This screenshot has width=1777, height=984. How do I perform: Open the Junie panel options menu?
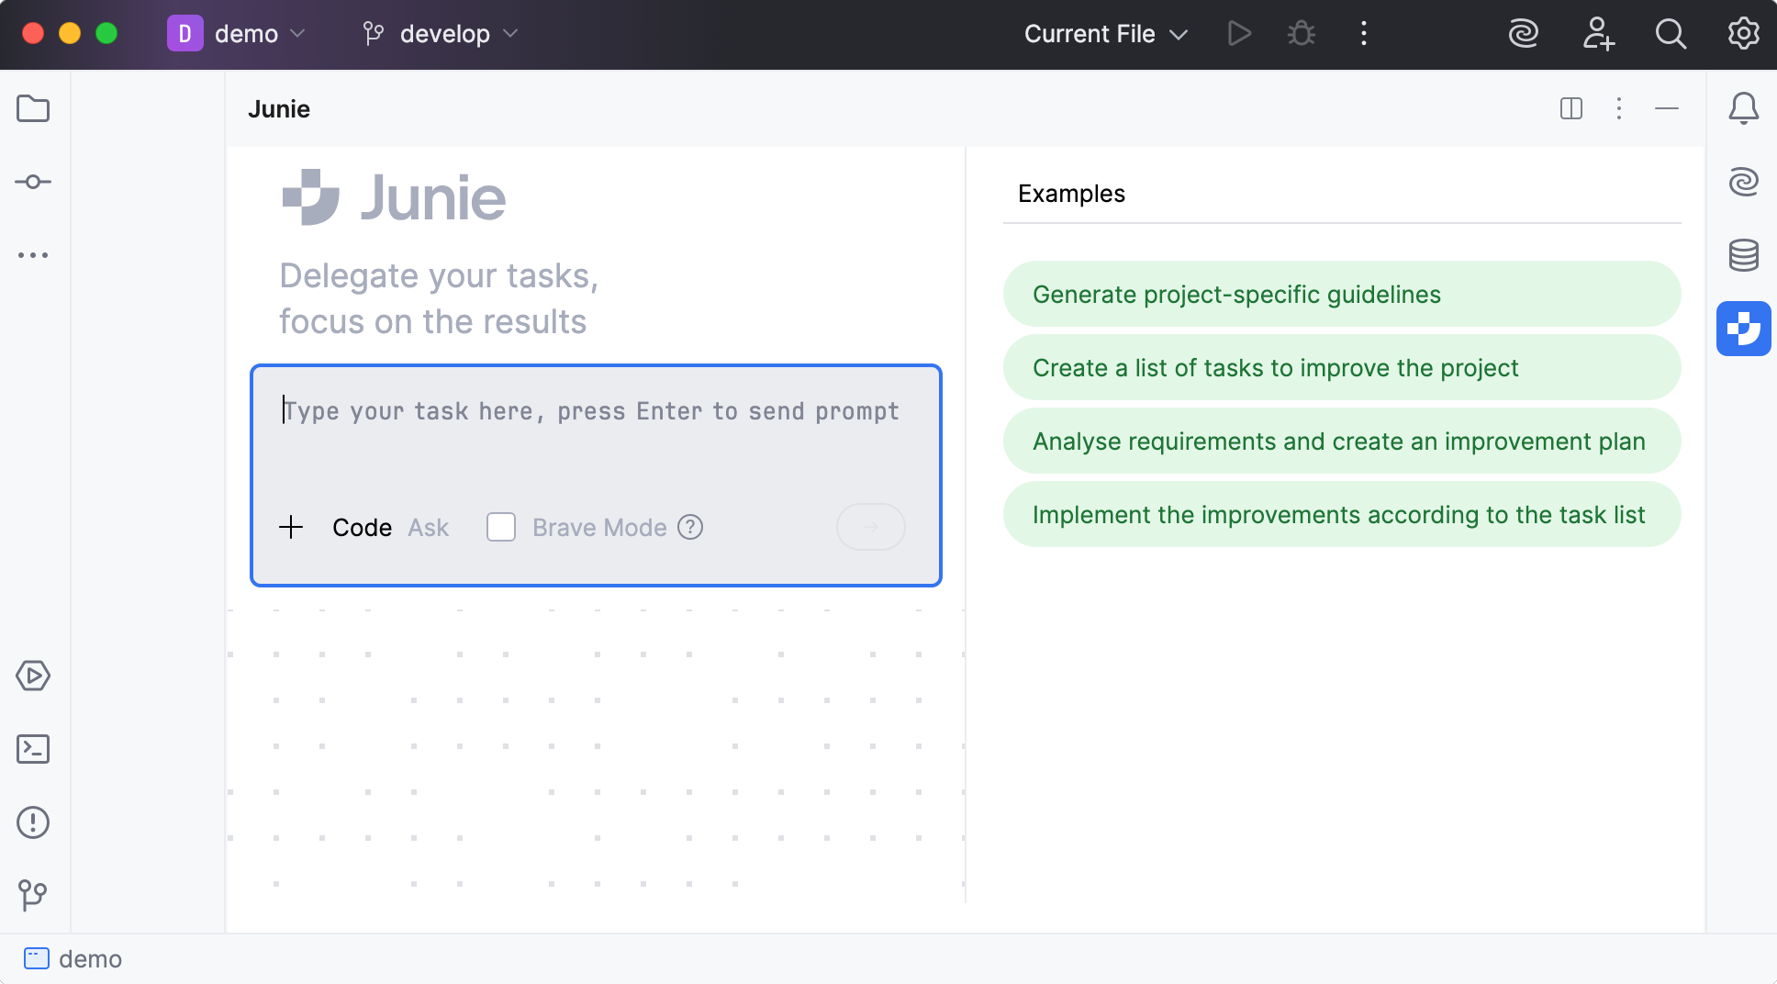tap(1619, 108)
